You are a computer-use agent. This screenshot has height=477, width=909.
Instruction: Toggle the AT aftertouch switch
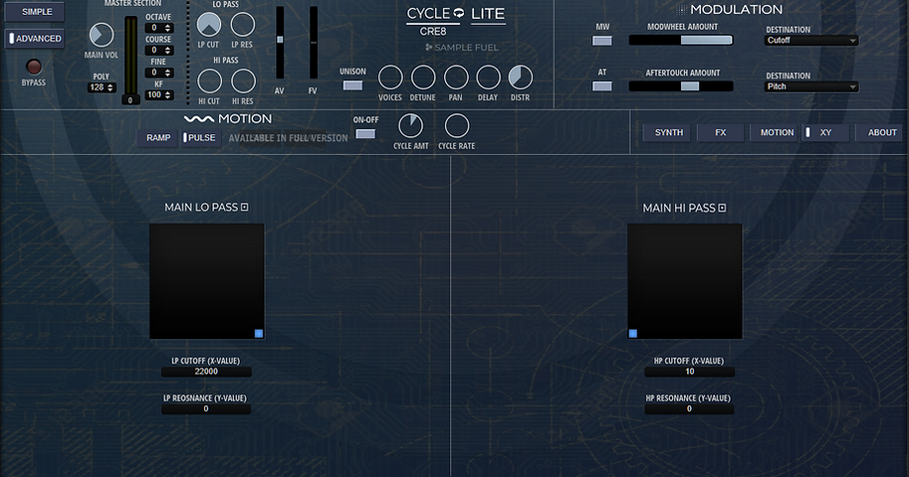601,86
